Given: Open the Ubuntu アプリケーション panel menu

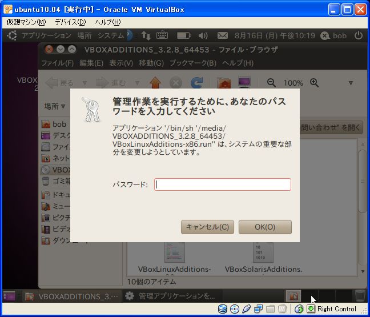Looking at the screenshot, I should coord(46,35).
